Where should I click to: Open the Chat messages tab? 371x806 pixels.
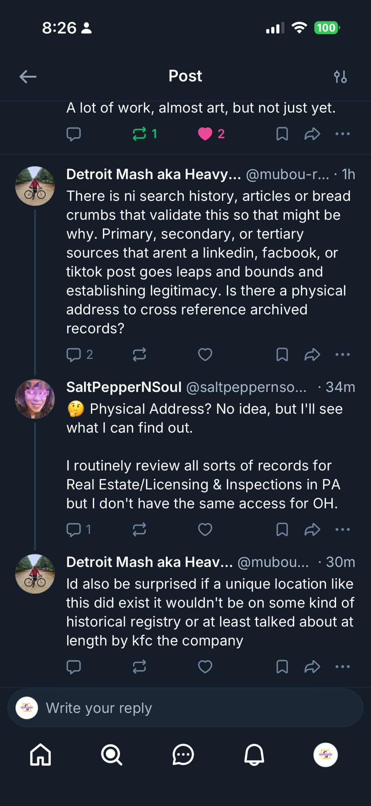click(183, 754)
